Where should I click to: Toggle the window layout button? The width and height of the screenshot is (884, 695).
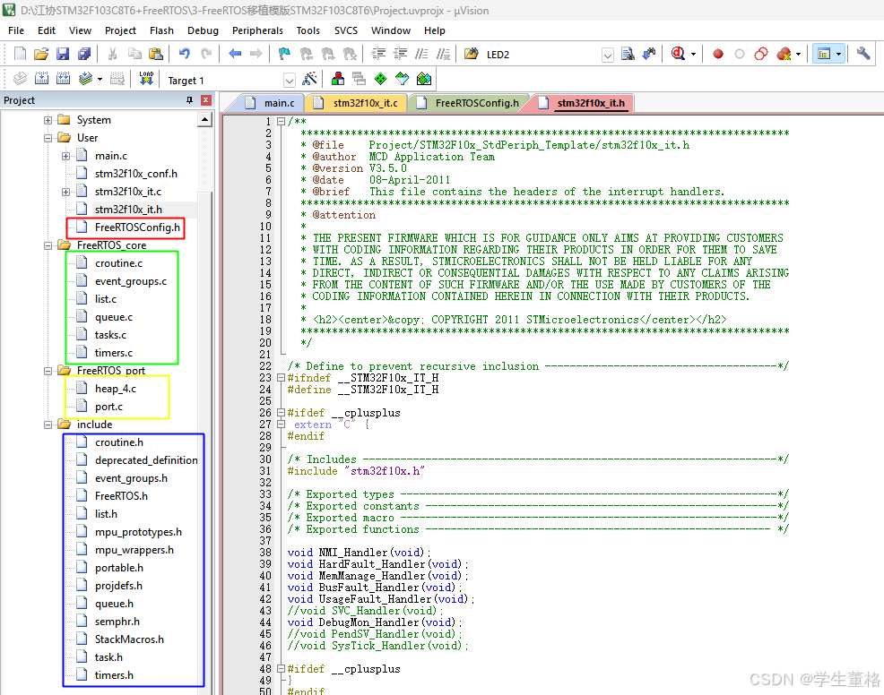coord(824,54)
